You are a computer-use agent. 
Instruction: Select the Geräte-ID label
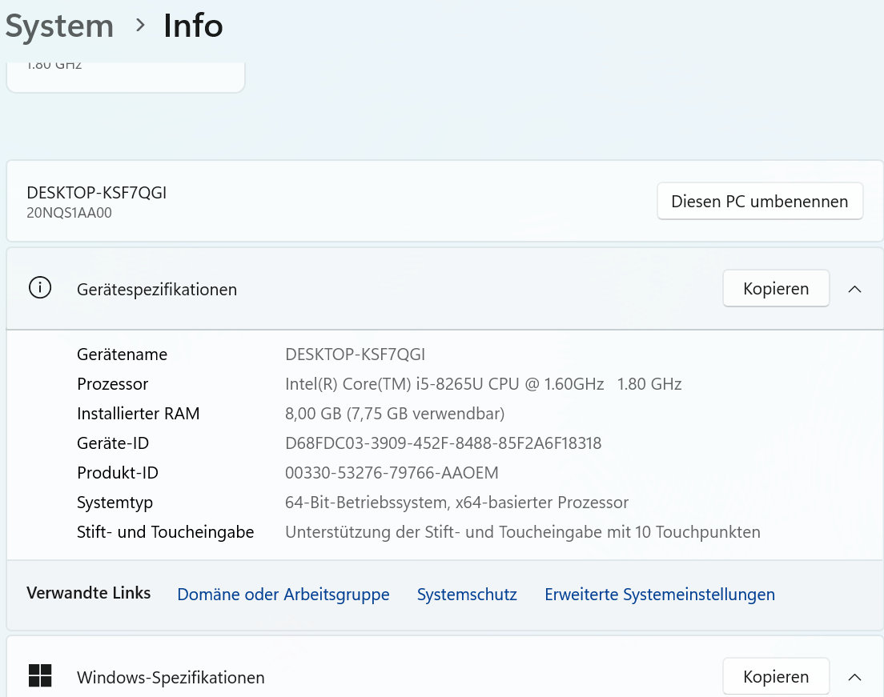pyautogui.click(x=113, y=443)
